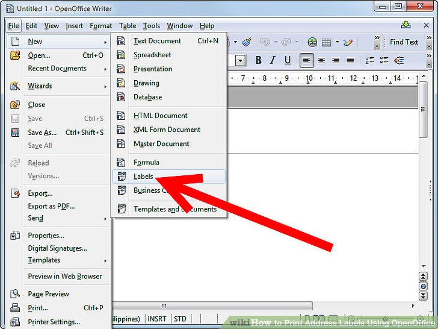
Task: Click the Database document icon
Action: coord(122,97)
